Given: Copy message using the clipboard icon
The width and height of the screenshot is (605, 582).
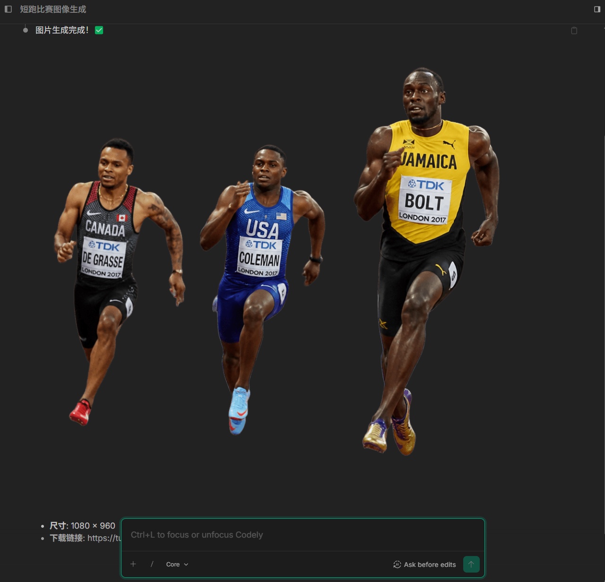Looking at the screenshot, I should coord(574,31).
